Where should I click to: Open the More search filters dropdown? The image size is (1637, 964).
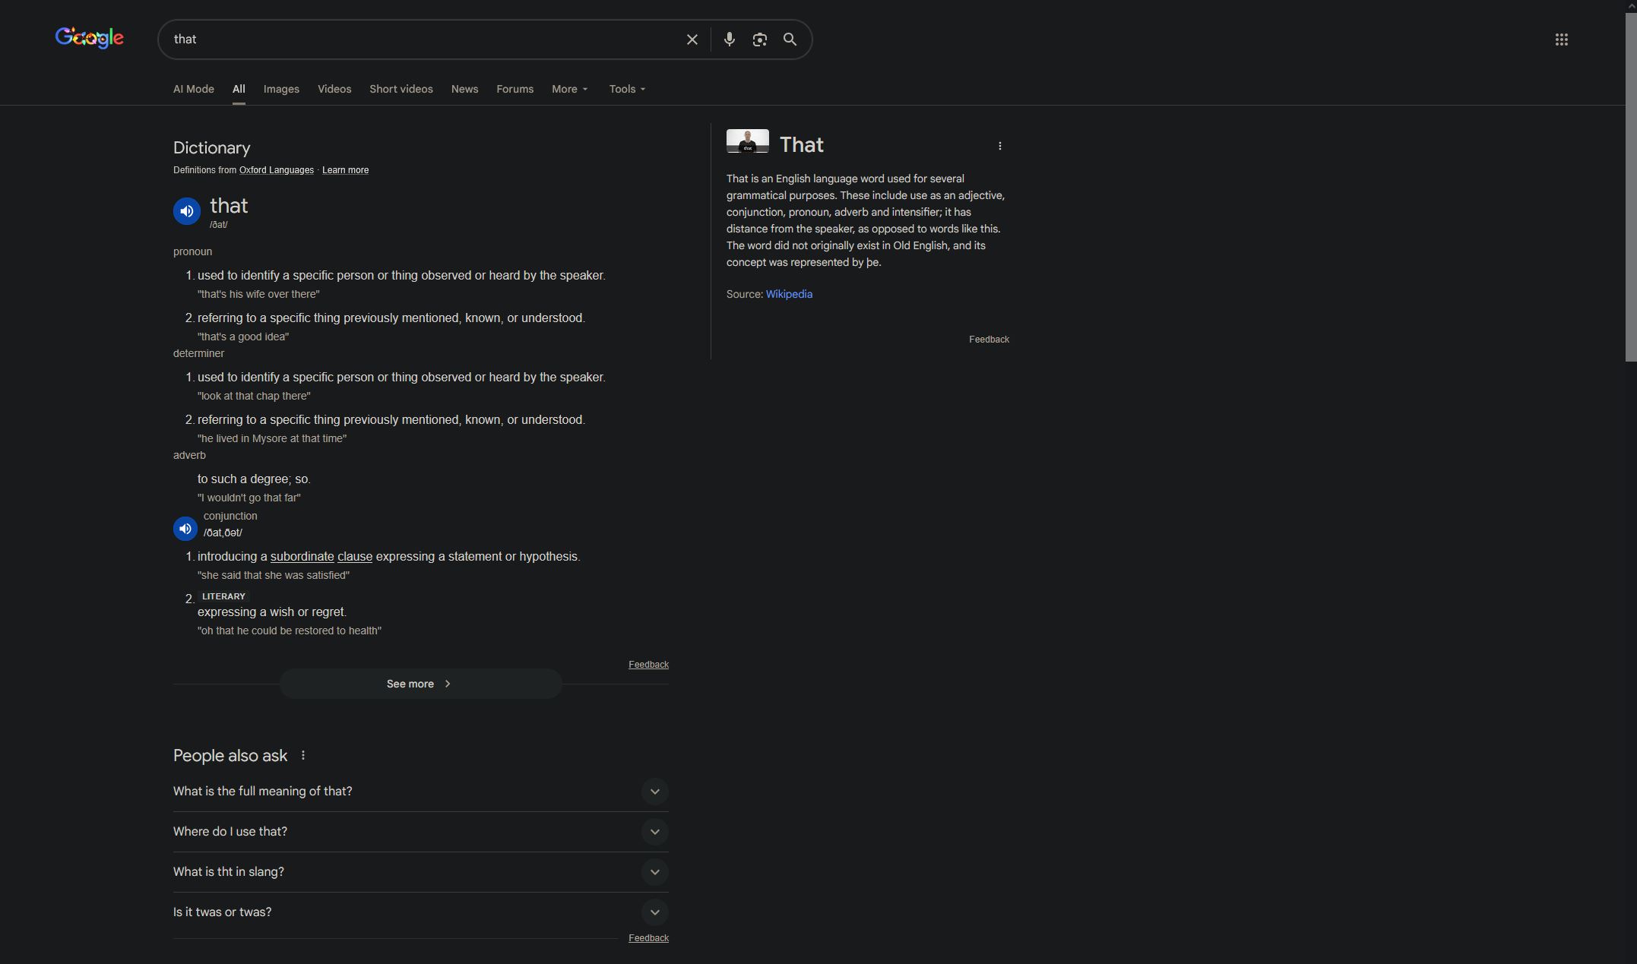coord(569,89)
